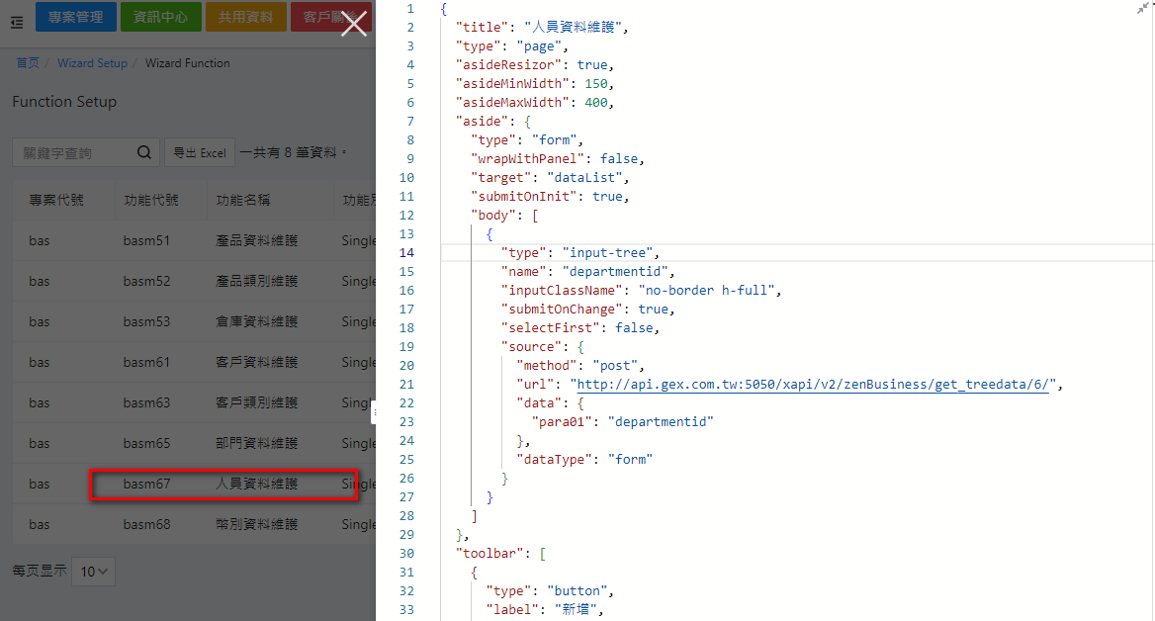The width and height of the screenshot is (1155, 621).
Task: Open the Wizard Setup breadcrumb link
Action: [92, 63]
